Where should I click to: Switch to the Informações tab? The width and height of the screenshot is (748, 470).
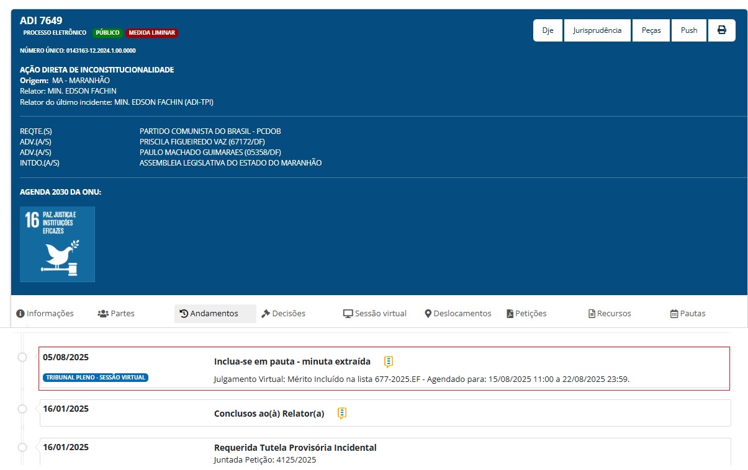coord(45,314)
